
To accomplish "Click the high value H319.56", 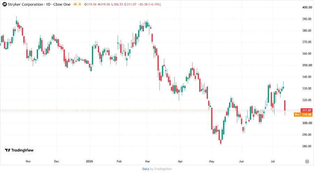I will click(x=104, y=4).
